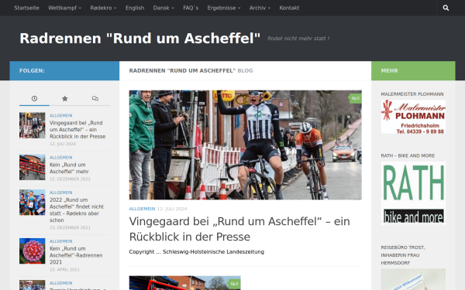Open comment count badge on Vingegaard featured image

coord(355,98)
